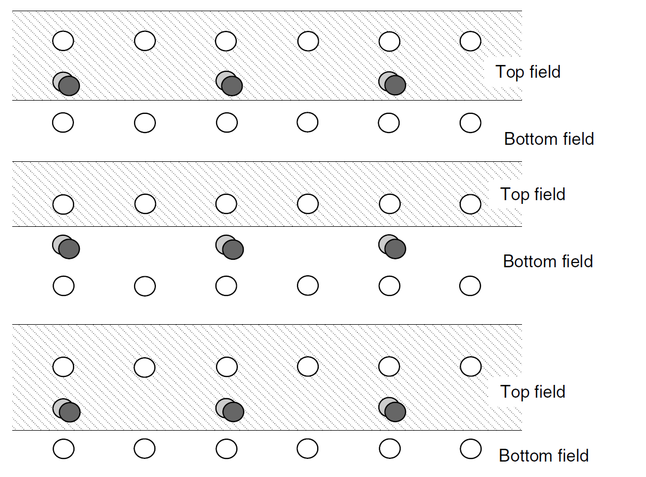Select center dark gray circle in bottom section
Viewport: 646px width, 477px height.
(233, 412)
